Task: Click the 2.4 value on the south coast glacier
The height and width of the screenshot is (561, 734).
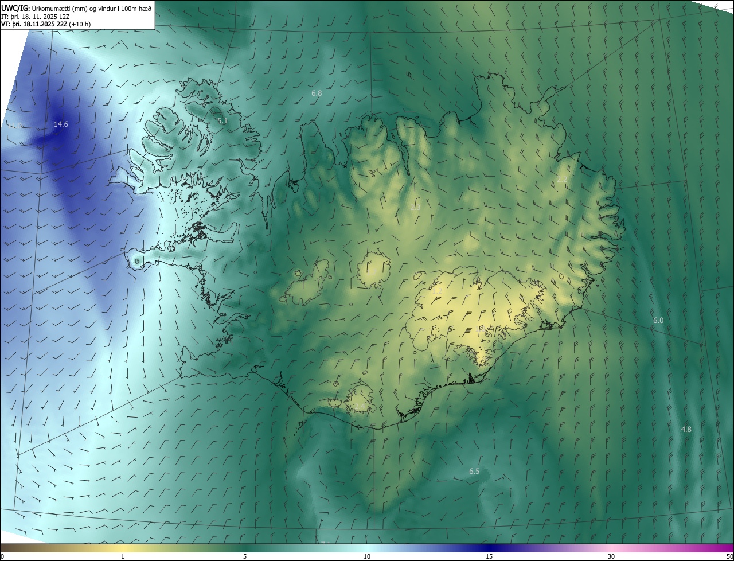Action: click(359, 406)
